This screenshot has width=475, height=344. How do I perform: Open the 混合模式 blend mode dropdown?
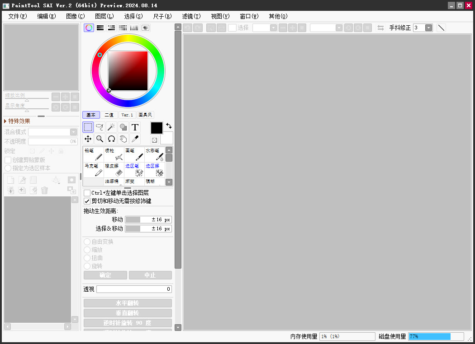73,132
